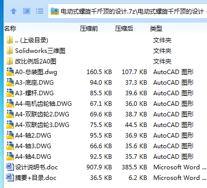
Task: Select file name A0-总装图.dwg
Action: pyautogui.click(x=36, y=72)
